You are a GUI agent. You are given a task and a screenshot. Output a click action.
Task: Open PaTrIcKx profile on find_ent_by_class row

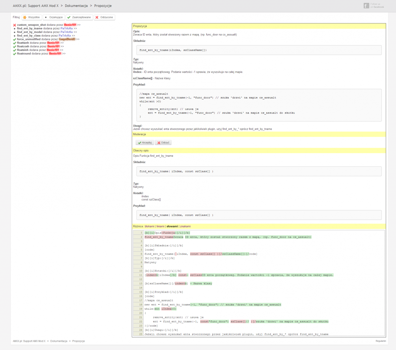(65, 36)
